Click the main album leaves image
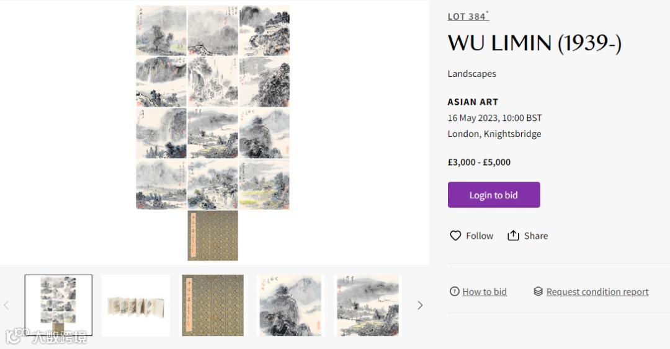The width and height of the screenshot is (670, 349). click(213, 107)
